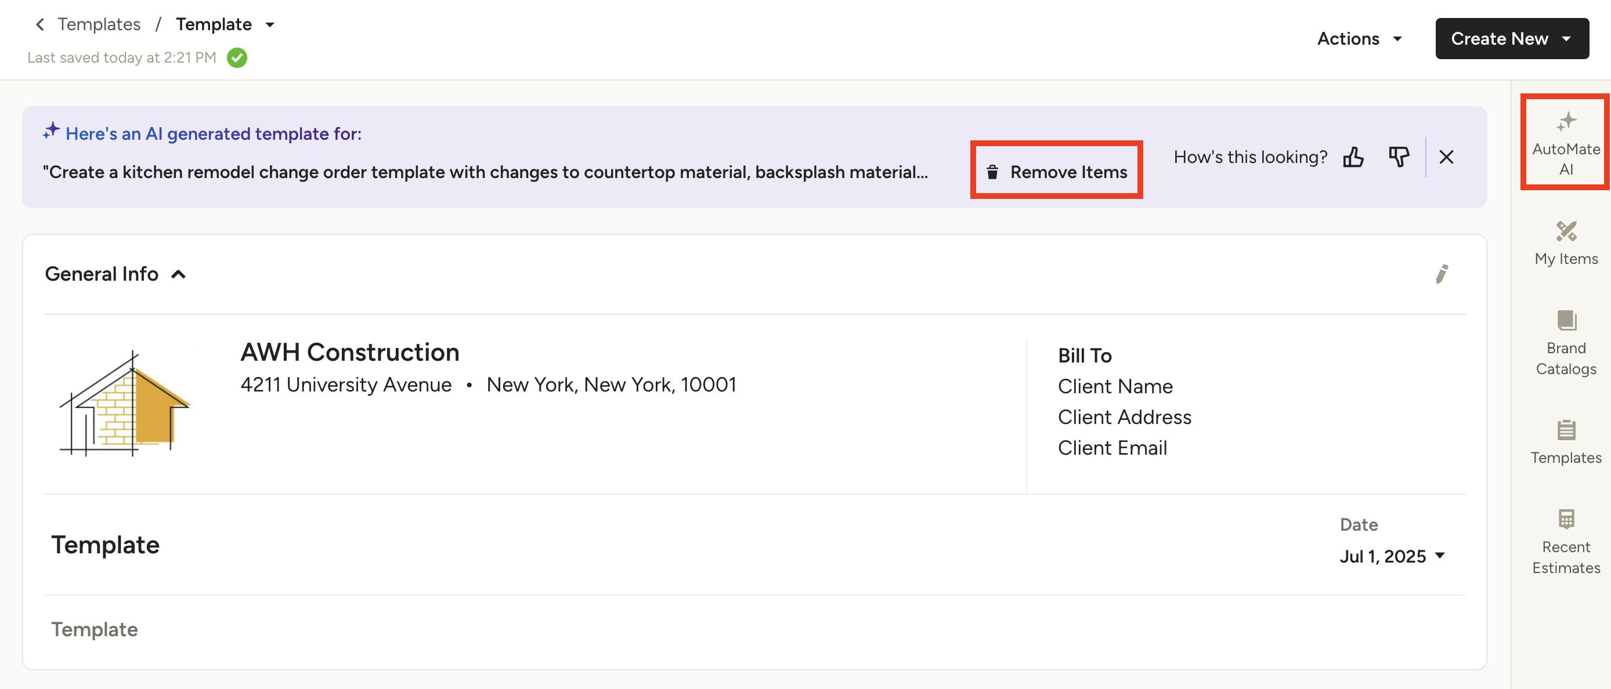Click the green saved checkmark icon
1611x689 pixels.
point(237,57)
